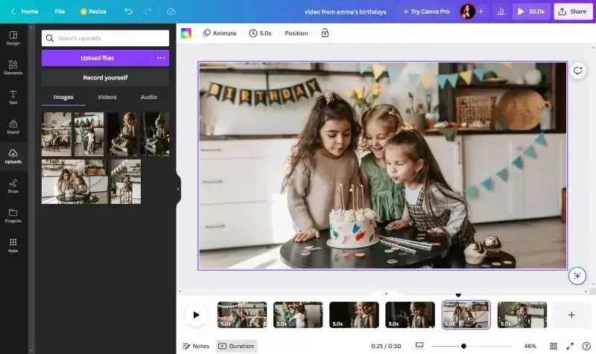The height and width of the screenshot is (354, 596).
Task: Toggle the Notes panel
Action: pyautogui.click(x=196, y=346)
